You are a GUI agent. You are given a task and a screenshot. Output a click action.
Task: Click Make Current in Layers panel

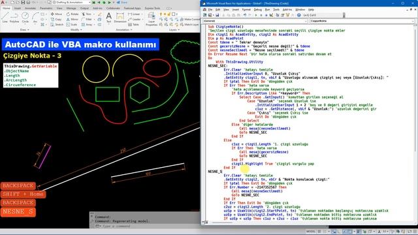click(190, 19)
